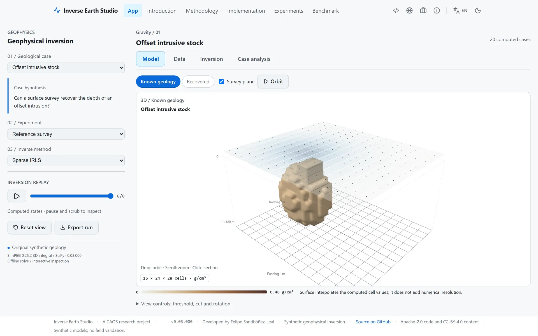Click the Reset view button
The width and height of the screenshot is (538, 336).
29,227
